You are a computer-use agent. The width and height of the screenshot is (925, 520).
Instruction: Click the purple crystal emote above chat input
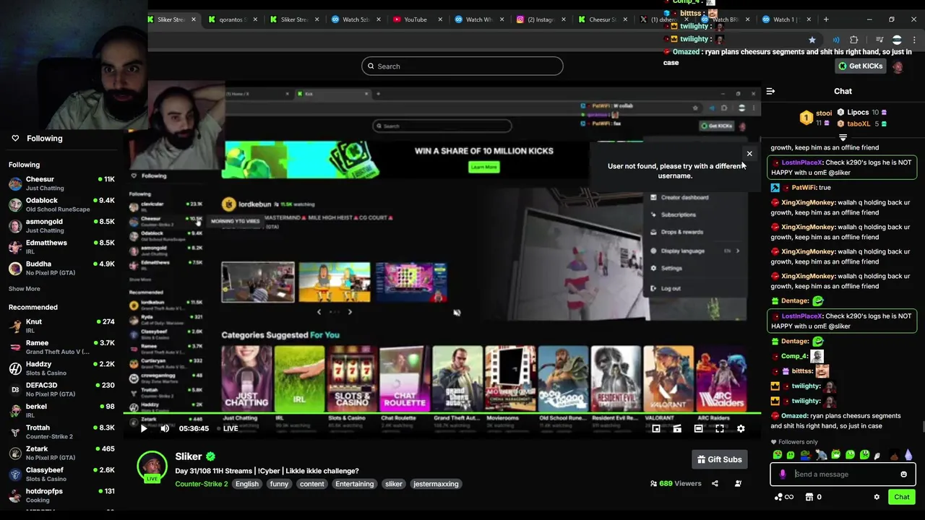click(x=908, y=455)
